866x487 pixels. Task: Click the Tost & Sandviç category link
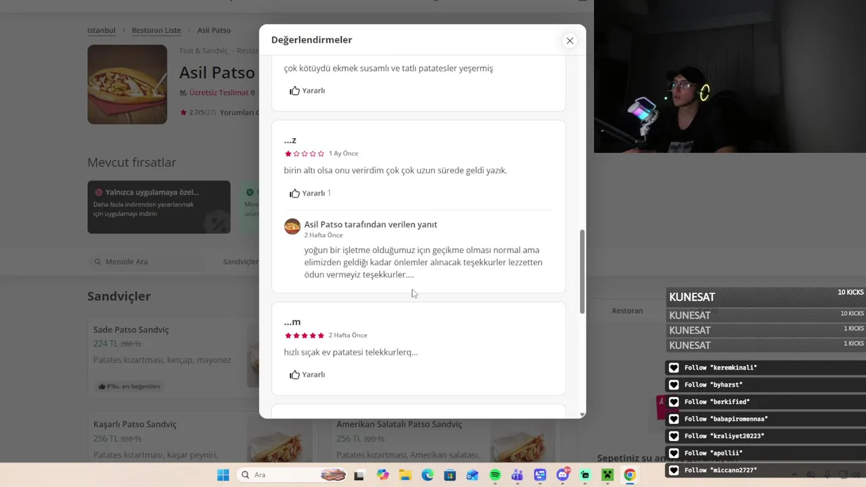pos(203,51)
